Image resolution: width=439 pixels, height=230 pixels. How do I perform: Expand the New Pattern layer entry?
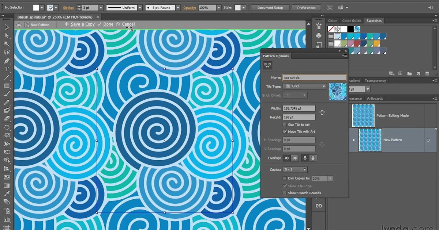353,140
